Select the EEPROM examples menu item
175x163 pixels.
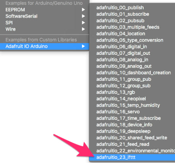(x=45, y=10)
